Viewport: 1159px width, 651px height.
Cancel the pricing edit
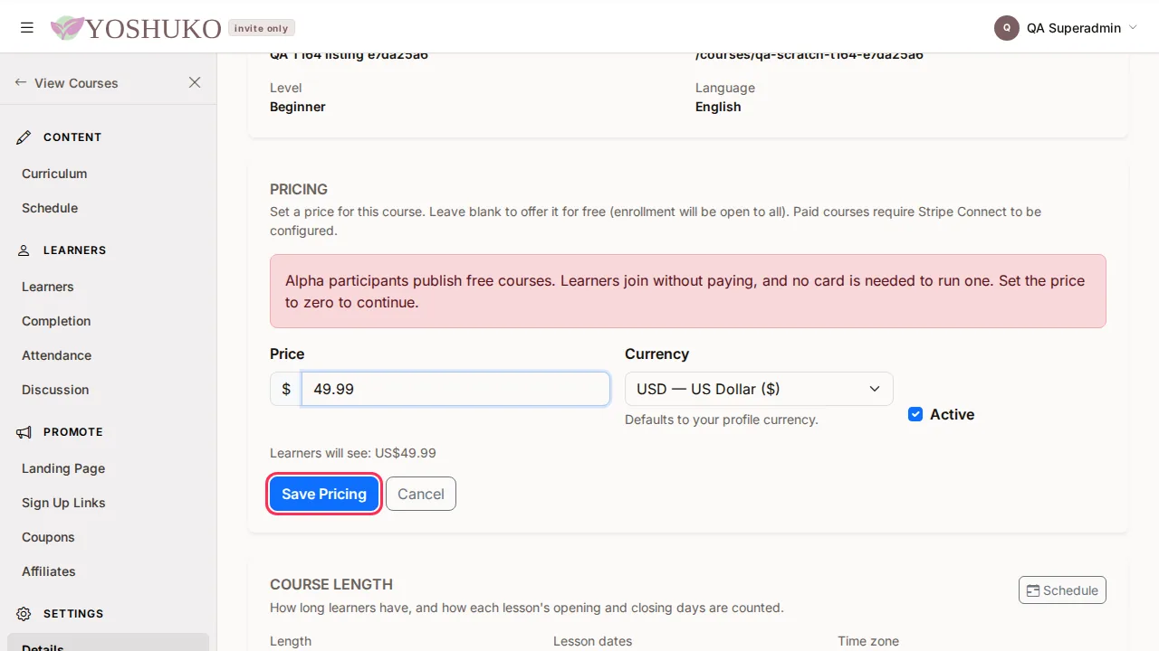tap(421, 494)
